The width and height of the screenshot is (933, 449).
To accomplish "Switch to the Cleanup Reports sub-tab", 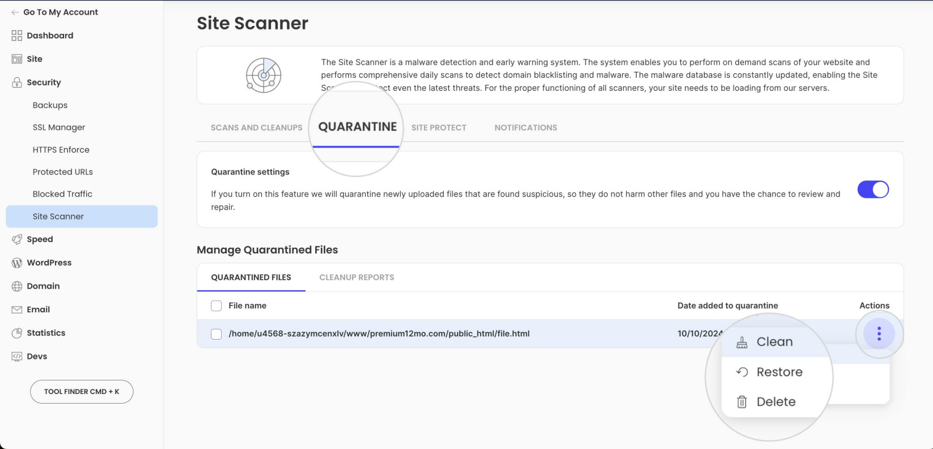I will (357, 277).
